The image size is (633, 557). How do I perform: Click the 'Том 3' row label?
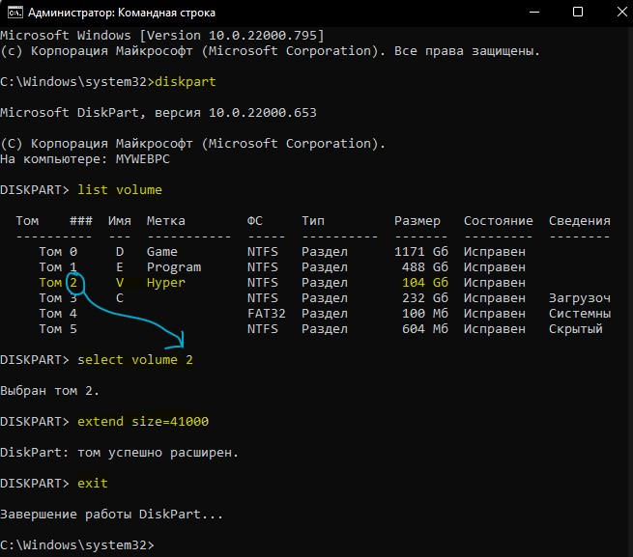point(58,298)
